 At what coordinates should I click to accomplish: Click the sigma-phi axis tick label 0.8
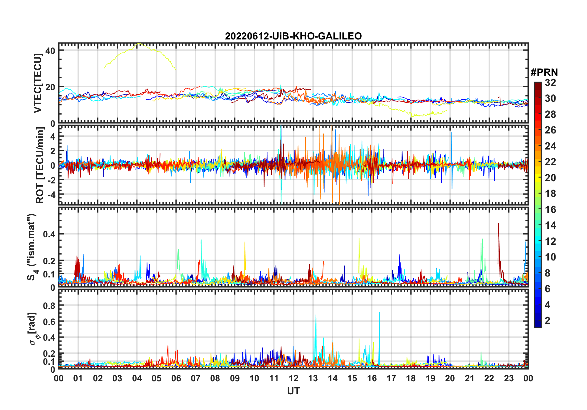[49, 305]
